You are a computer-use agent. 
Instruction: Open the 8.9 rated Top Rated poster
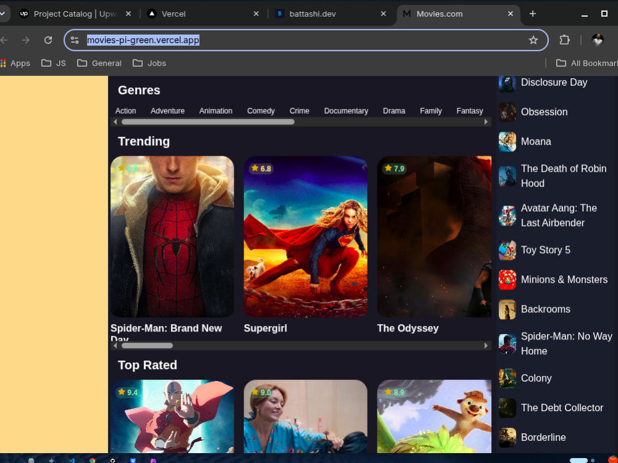coord(434,416)
